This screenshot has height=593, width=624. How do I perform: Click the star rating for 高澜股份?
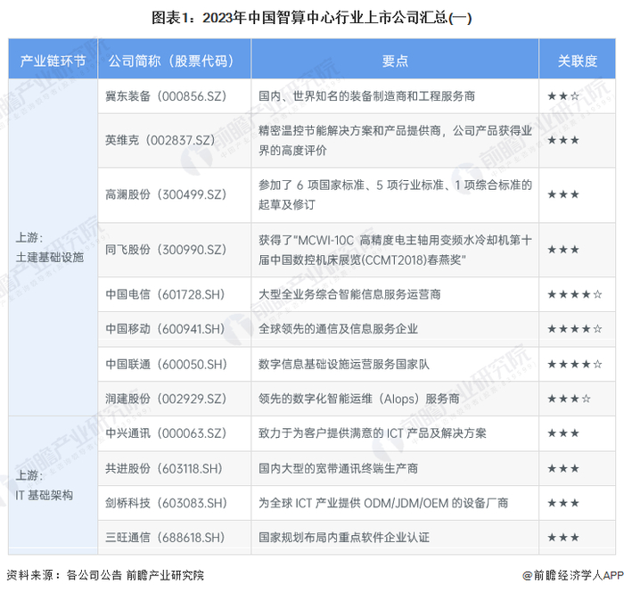[563, 194]
